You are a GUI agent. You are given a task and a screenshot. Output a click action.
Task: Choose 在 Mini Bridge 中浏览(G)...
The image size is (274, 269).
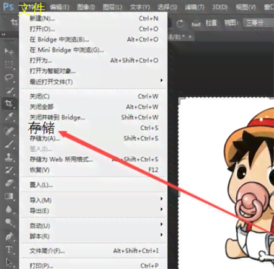pyautogui.click(x=94, y=50)
